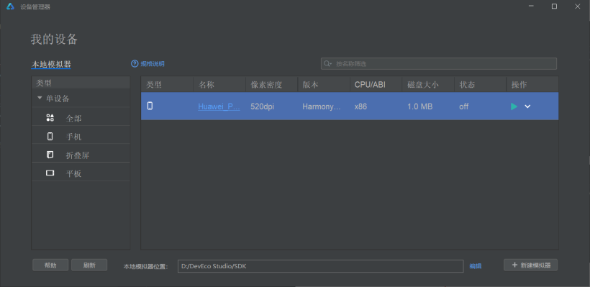Viewport: 590px width, 287px height.
Task: Open the 规格说明 help question icon
Action: 135,63
